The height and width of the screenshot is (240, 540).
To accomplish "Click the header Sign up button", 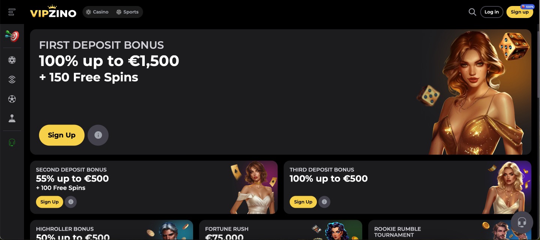I will [x=519, y=12].
